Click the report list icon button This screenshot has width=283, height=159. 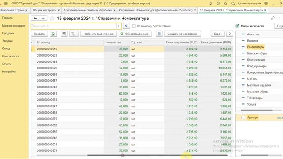(159, 34)
